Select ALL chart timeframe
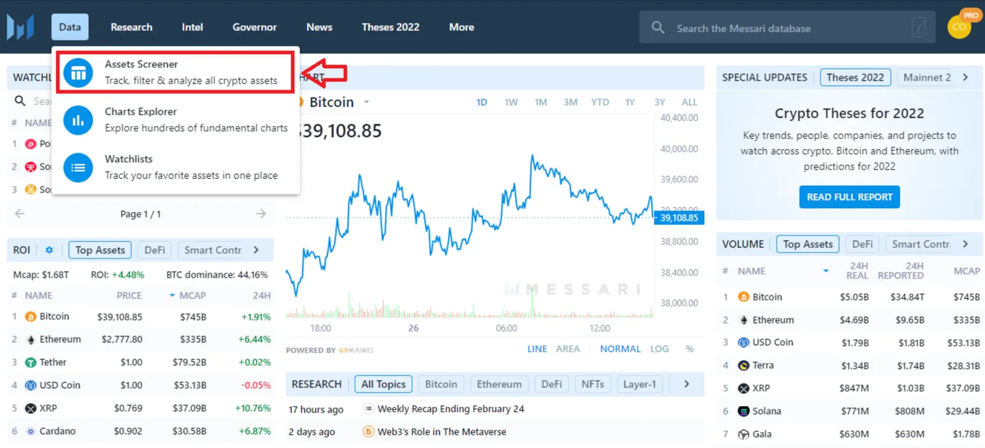Image resolution: width=985 pixels, height=448 pixels. pos(689,102)
